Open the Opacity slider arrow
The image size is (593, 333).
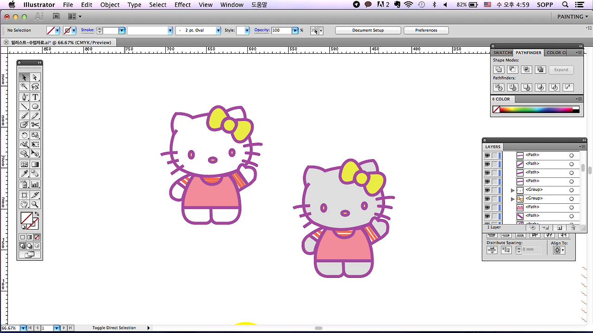click(x=295, y=30)
